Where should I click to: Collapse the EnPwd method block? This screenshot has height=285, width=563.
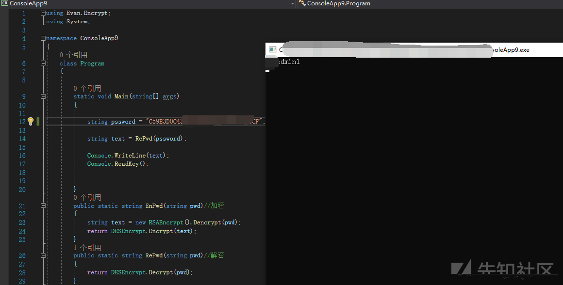[43, 206]
